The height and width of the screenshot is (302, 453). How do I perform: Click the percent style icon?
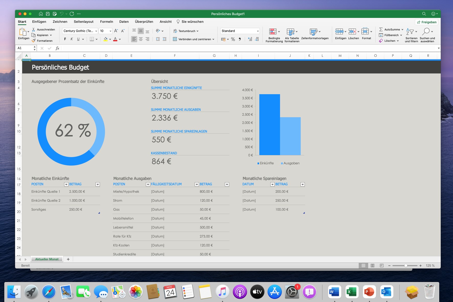233,39
